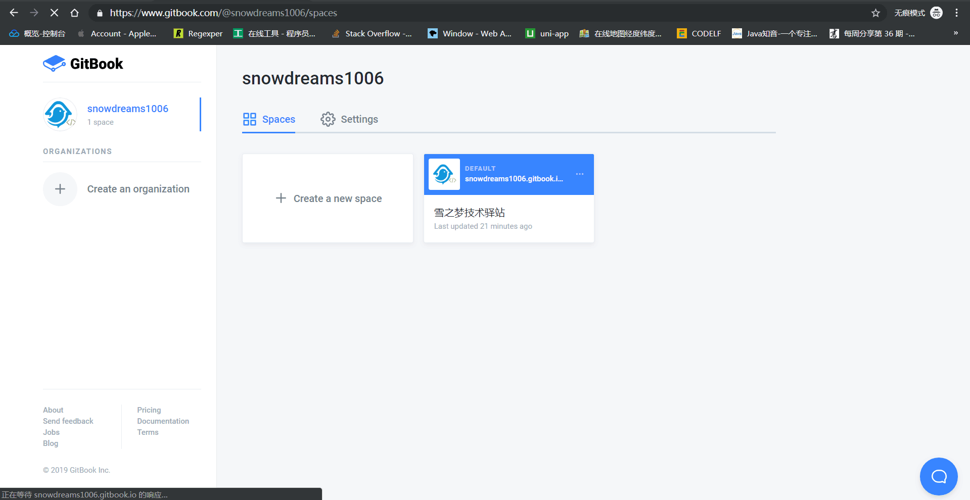Click the Settings gear icon

pos(328,119)
